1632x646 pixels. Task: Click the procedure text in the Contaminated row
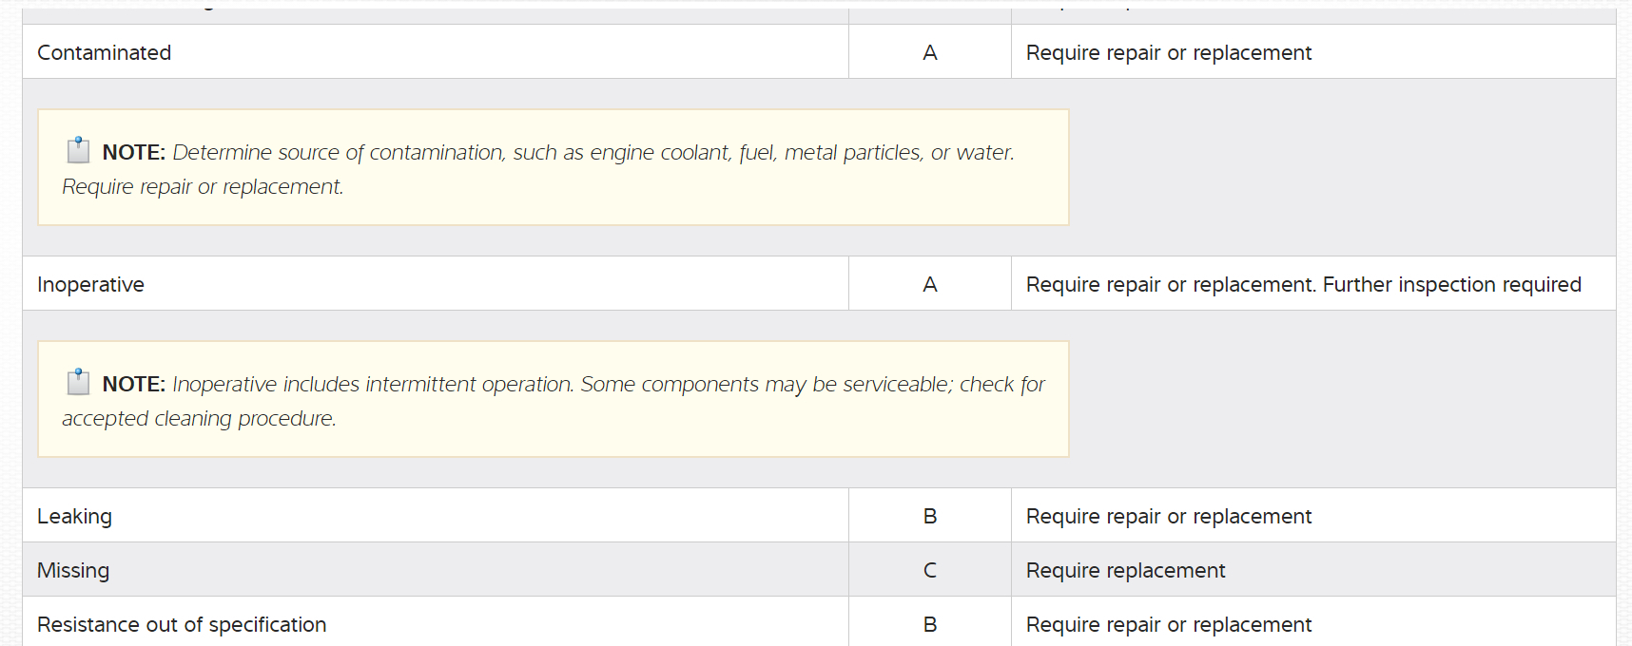(x=1168, y=53)
